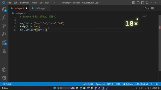
Task: Open the Extensions view
Action: [x=4, y=42]
